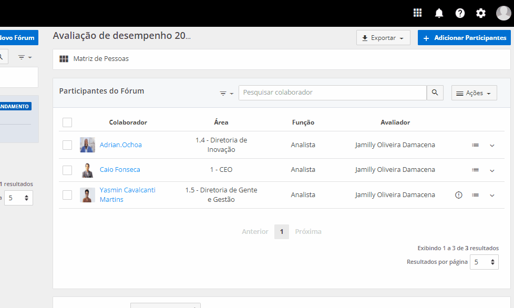Check the select-all checkbox in the header
Screen dimensions: 514x308
pyautogui.click(x=67, y=122)
